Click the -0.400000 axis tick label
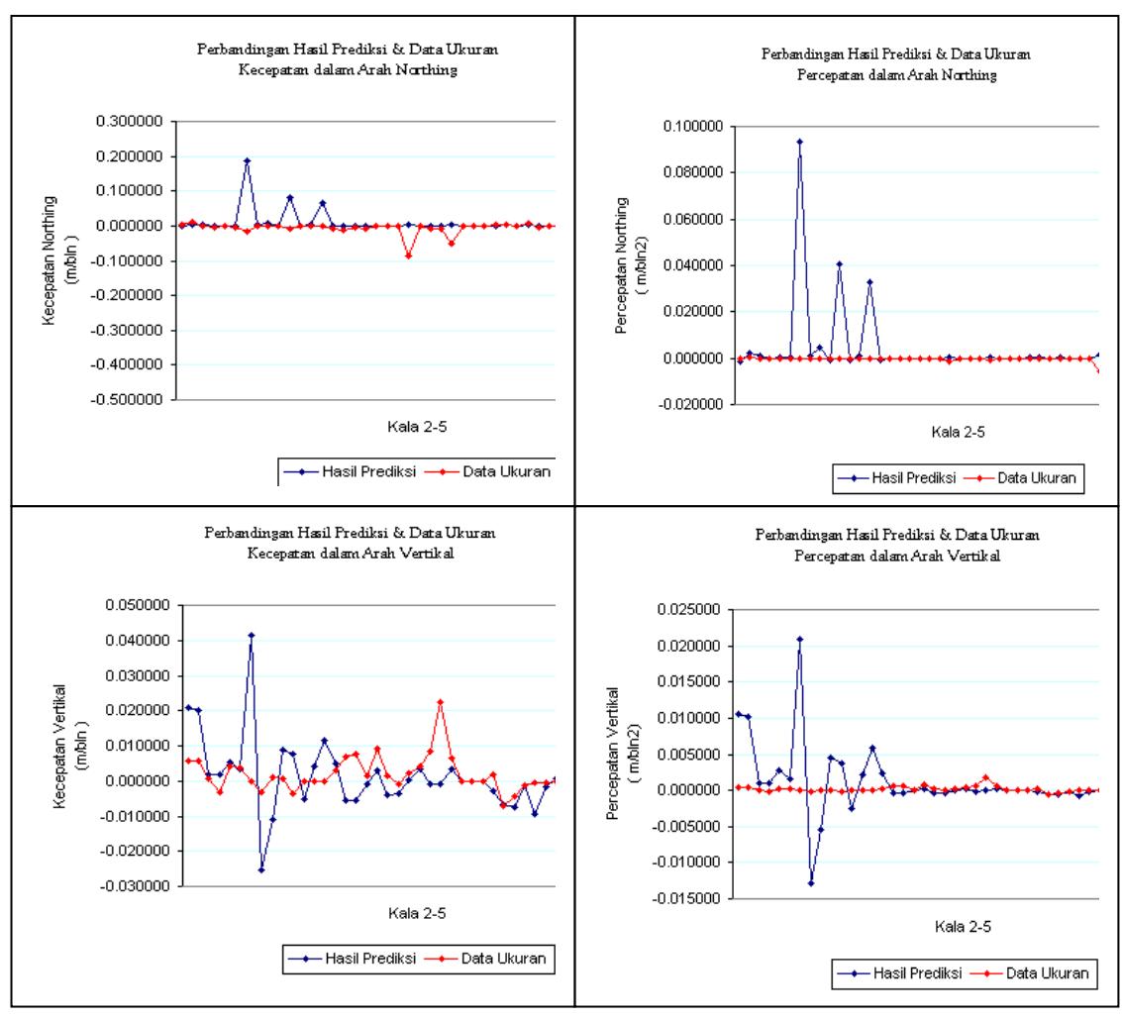The image size is (1122, 1019). [x=127, y=364]
